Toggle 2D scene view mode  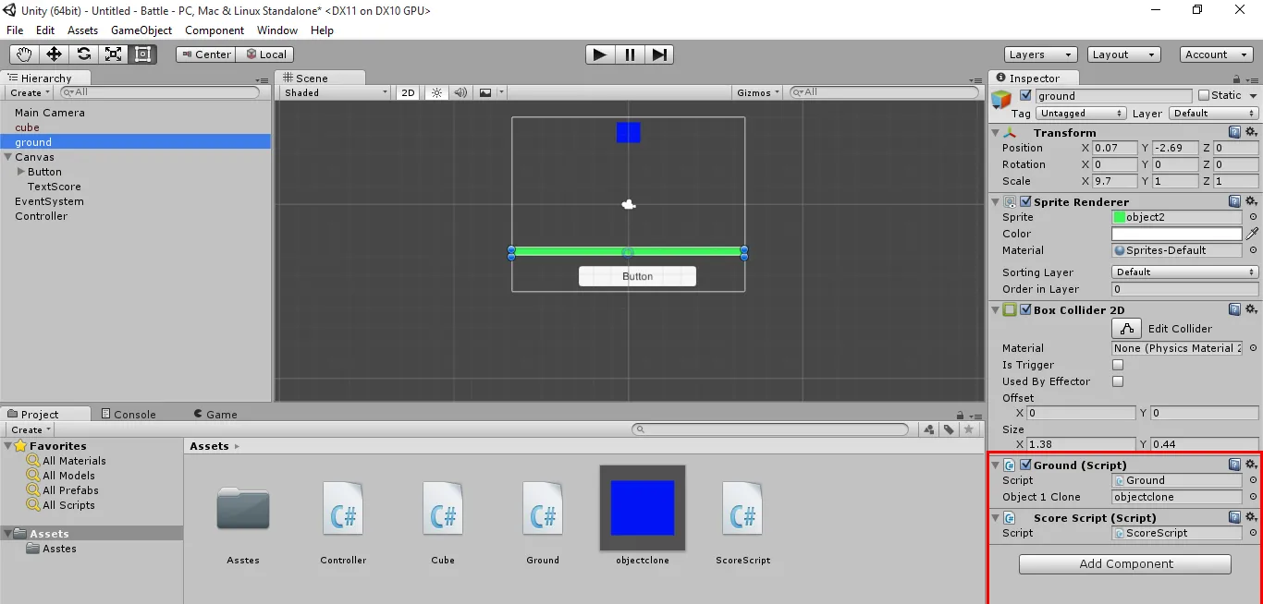click(x=408, y=92)
